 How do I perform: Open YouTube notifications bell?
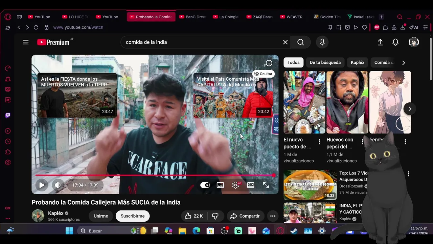coord(395,42)
